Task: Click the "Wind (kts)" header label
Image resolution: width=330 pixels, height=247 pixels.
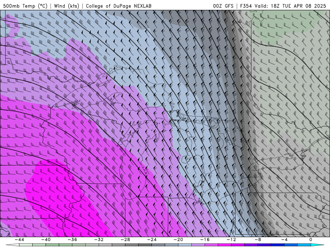Action: pos(66,6)
